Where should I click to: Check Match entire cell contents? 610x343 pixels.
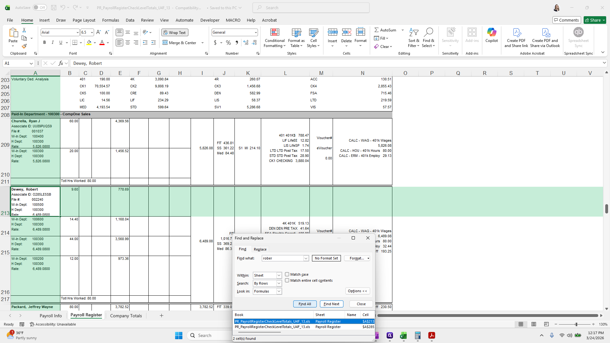[287, 280]
